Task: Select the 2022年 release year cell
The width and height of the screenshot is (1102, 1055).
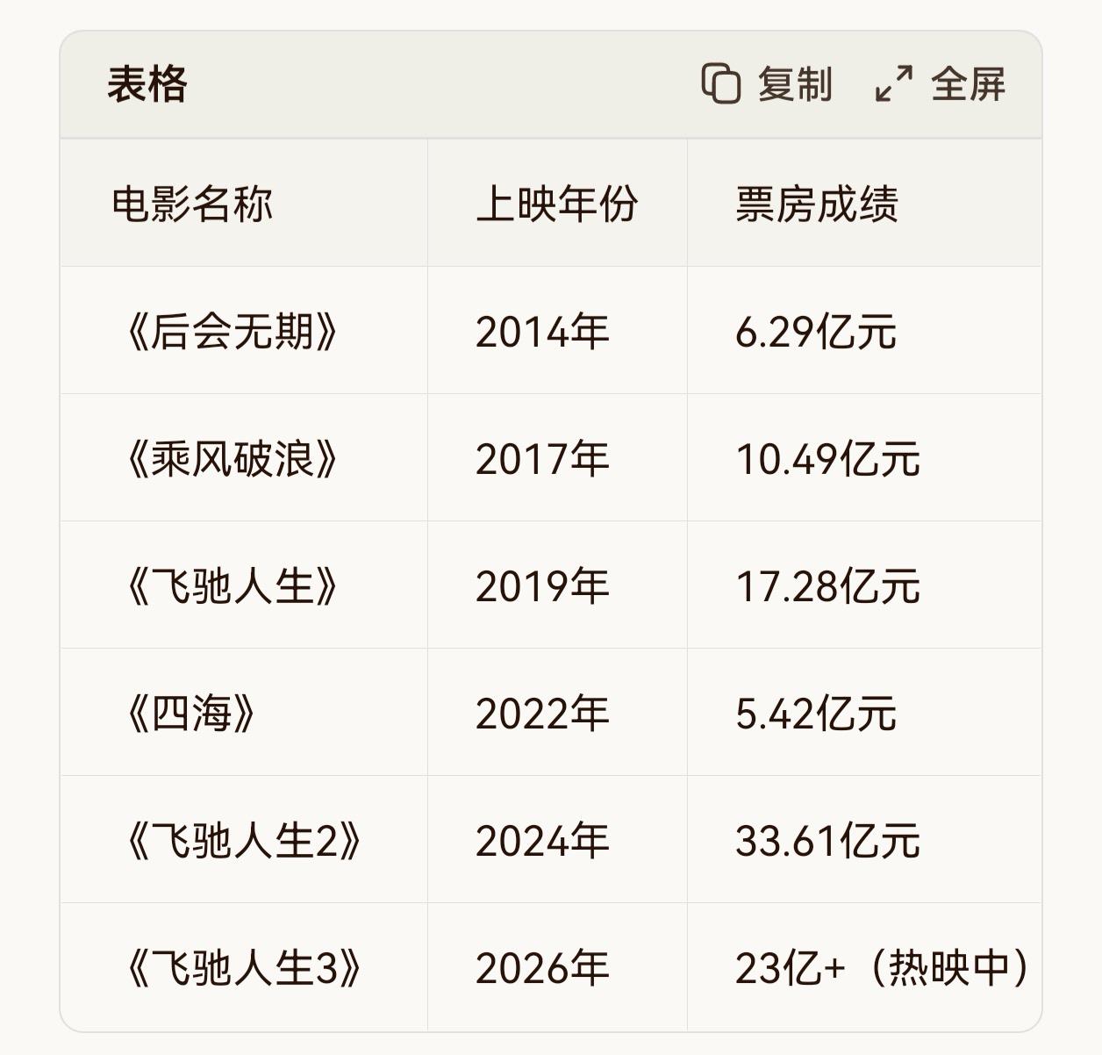Action: [542, 714]
